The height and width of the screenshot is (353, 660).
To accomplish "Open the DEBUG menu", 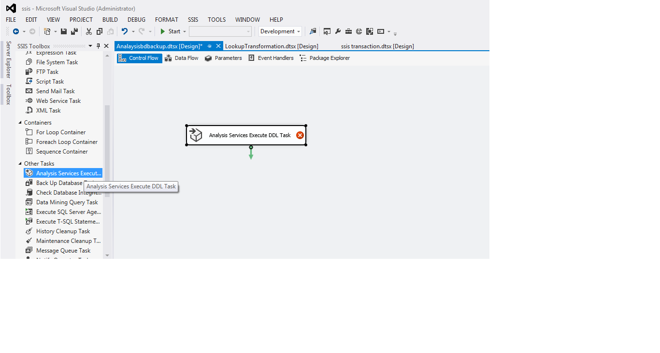I will click(136, 20).
